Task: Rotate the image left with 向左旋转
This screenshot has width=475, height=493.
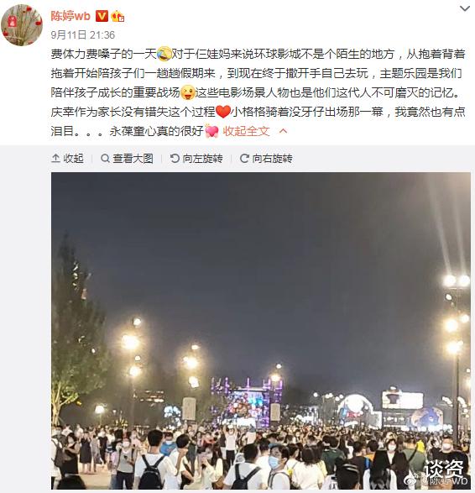Action: pos(196,159)
